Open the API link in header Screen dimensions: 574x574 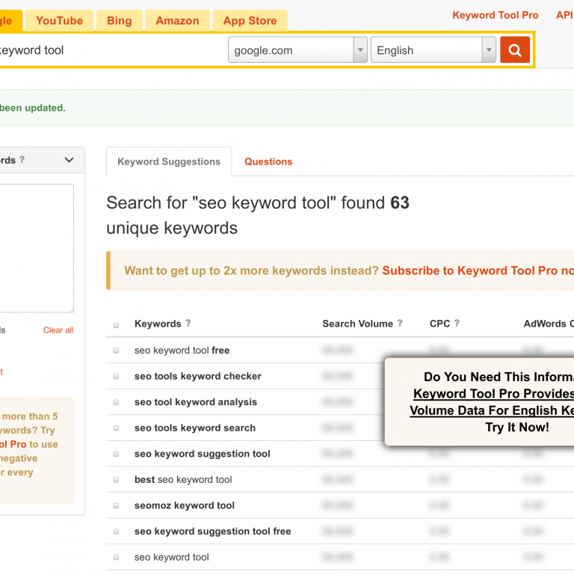[564, 15]
